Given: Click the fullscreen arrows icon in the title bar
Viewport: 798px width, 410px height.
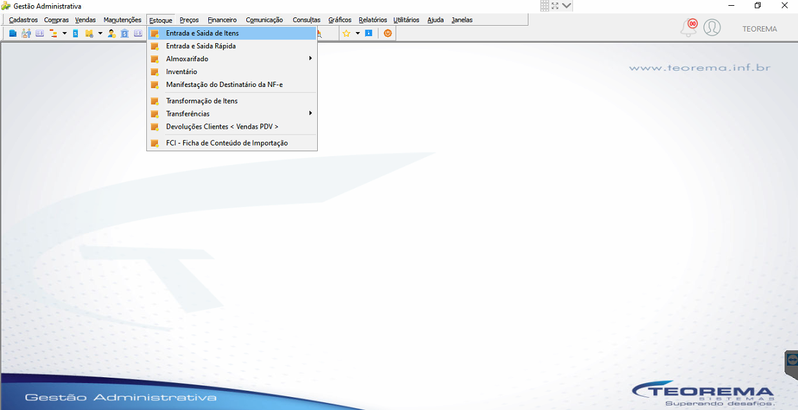Looking at the screenshot, I should pyautogui.click(x=555, y=5).
